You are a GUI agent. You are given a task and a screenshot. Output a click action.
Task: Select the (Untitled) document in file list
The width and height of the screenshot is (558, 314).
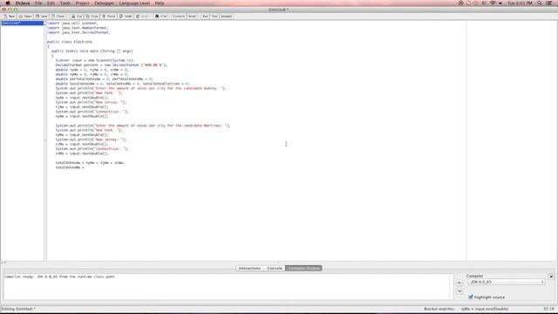tap(22, 24)
